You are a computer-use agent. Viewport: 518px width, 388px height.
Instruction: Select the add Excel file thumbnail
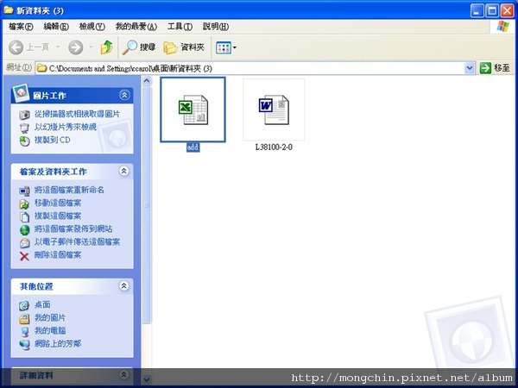pyautogui.click(x=193, y=110)
